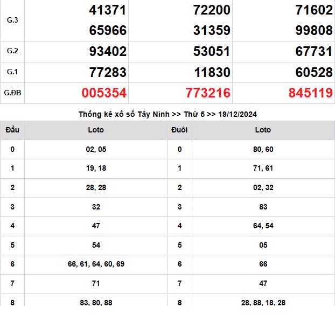Click the G.2 prize row label
The width and height of the screenshot is (335, 315).
point(12,52)
